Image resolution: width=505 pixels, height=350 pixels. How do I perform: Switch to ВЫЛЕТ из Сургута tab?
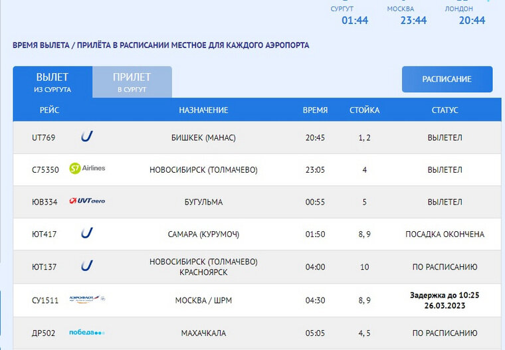coord(52,82)
